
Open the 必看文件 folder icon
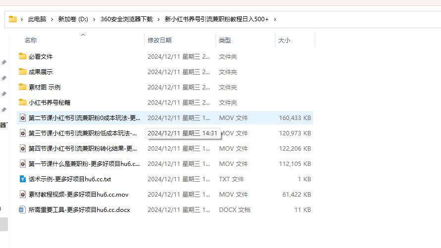(x=22, y=56)
